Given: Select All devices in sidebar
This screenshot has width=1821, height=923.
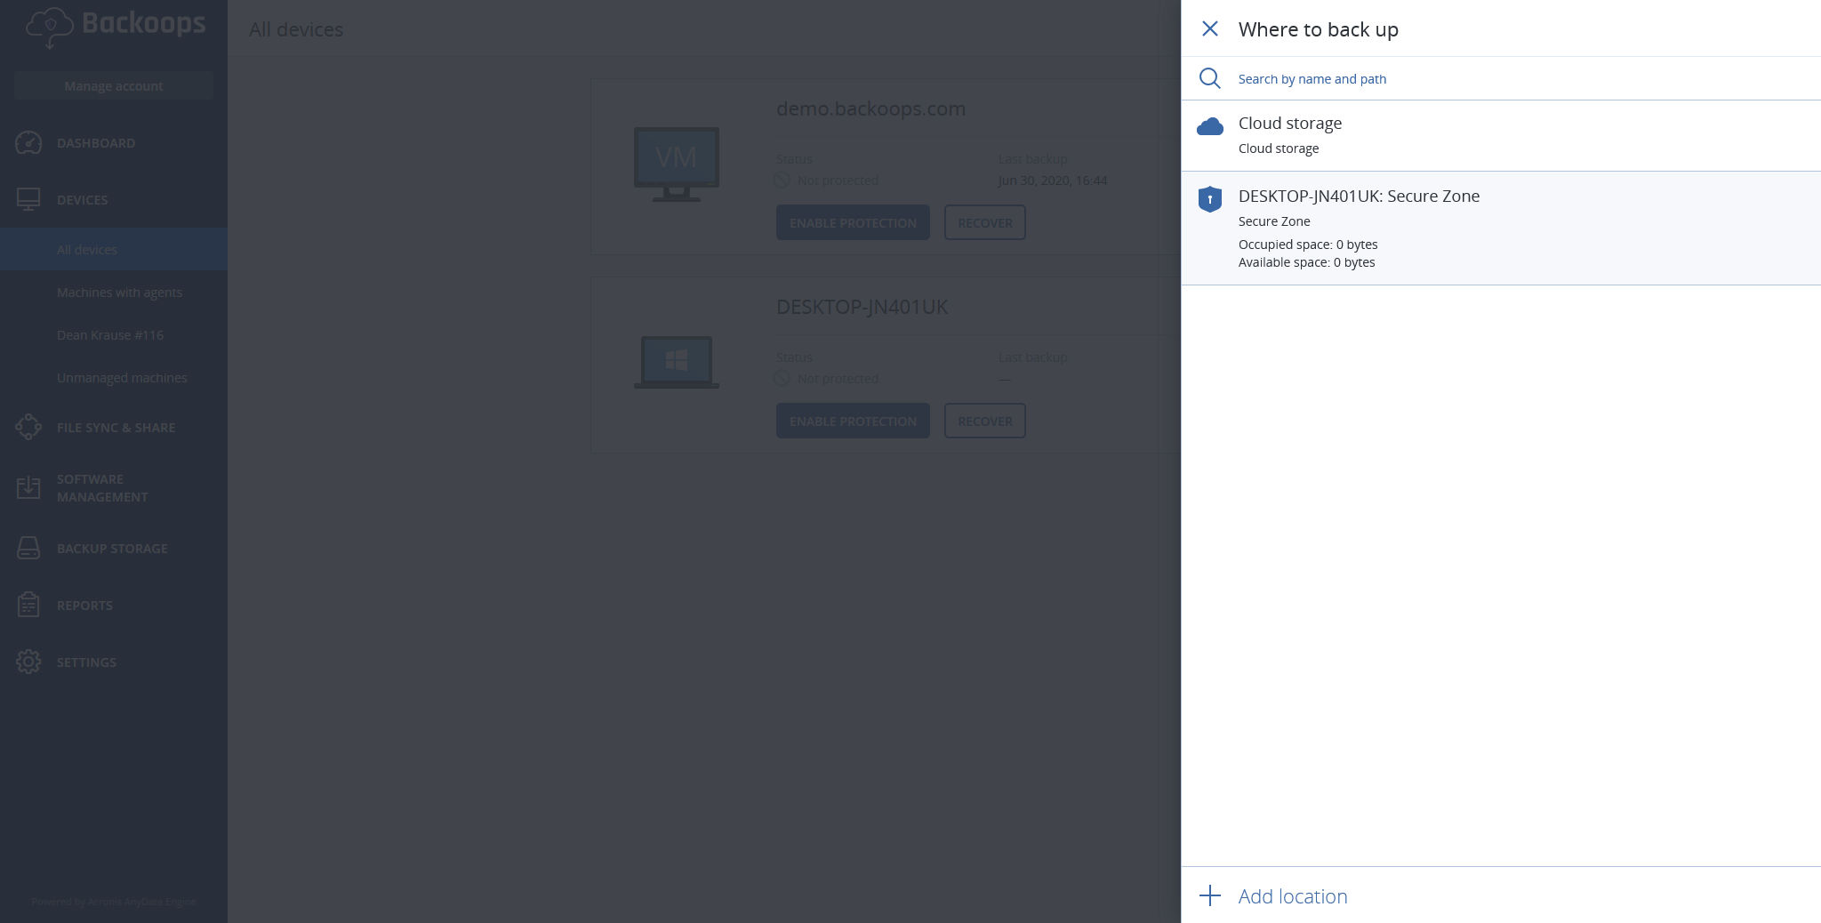Looking at the screenshot, I should coord(114,250).
